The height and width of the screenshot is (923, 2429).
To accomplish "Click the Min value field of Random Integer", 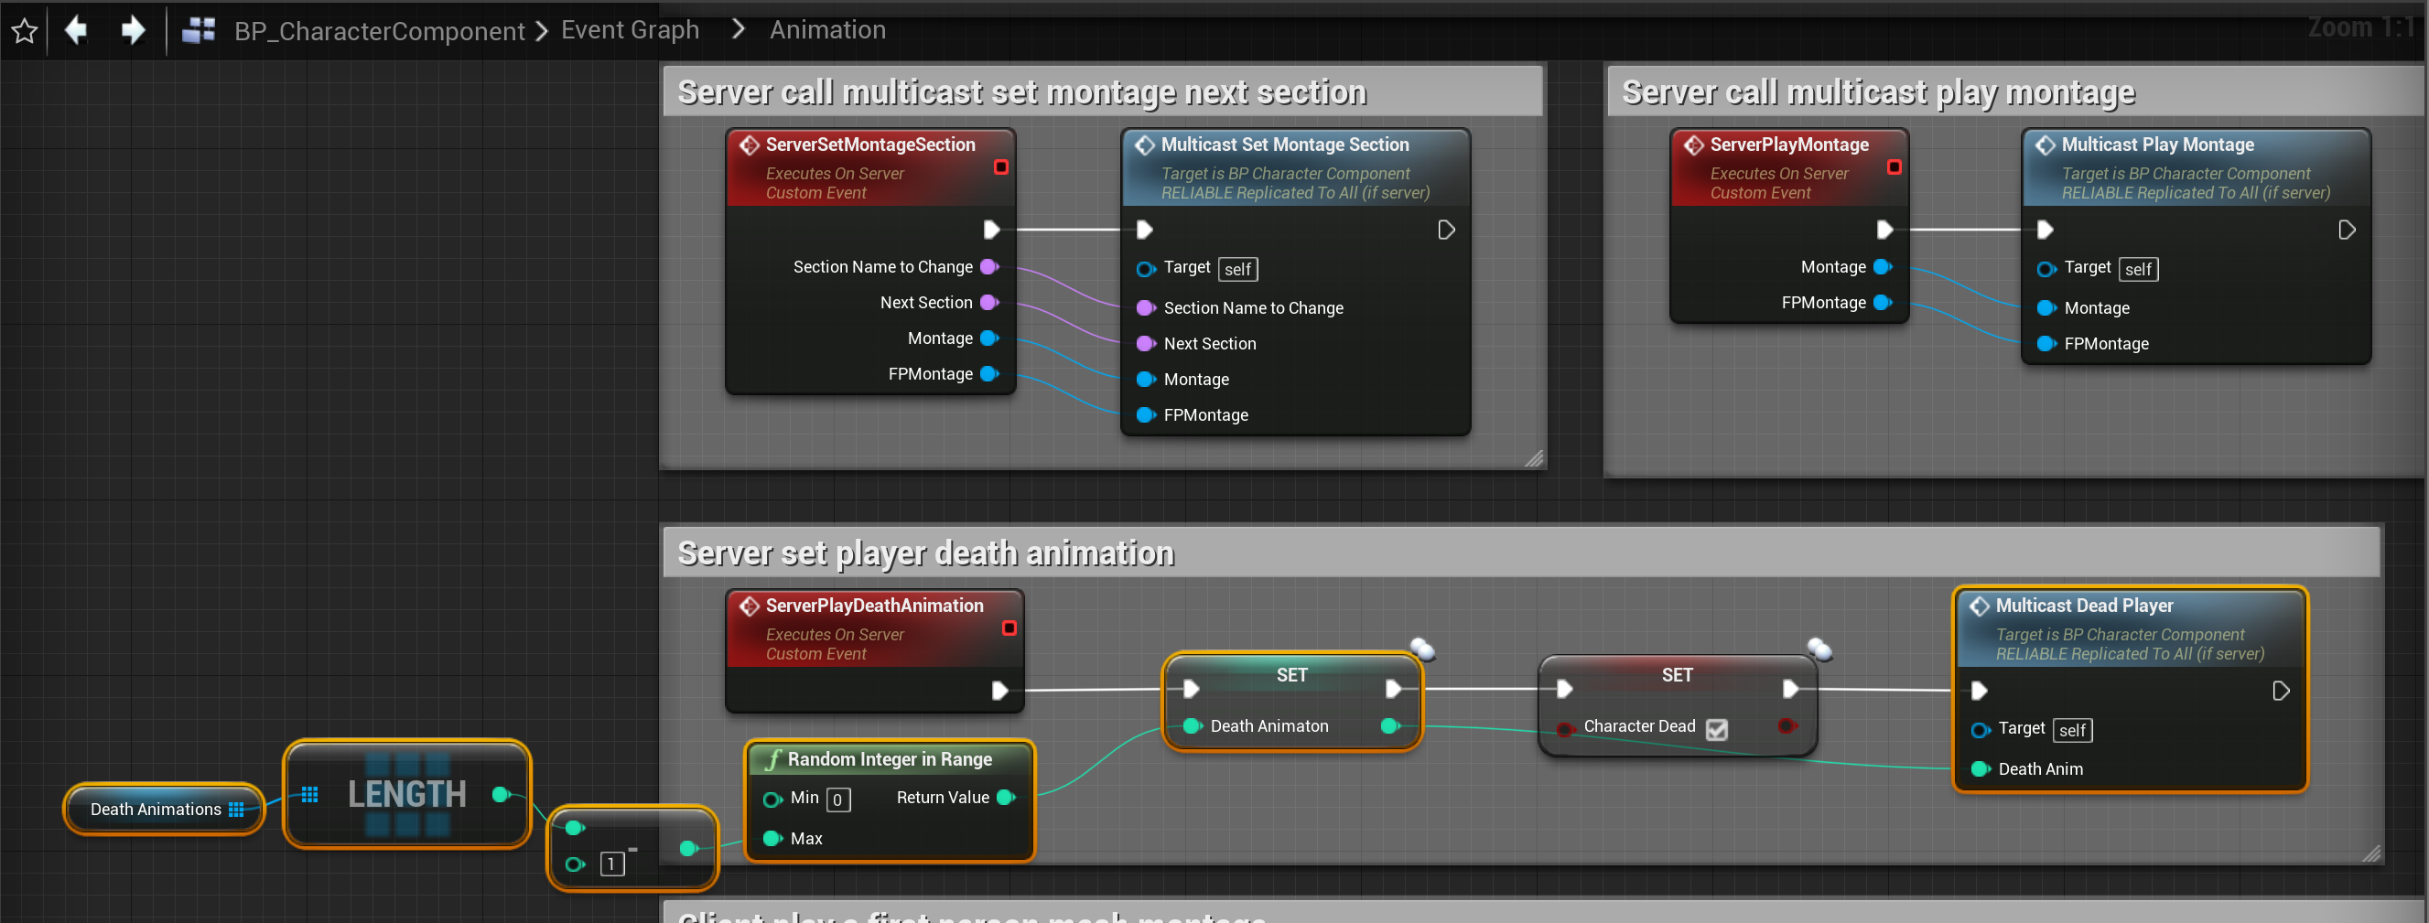I will point(837,800).
